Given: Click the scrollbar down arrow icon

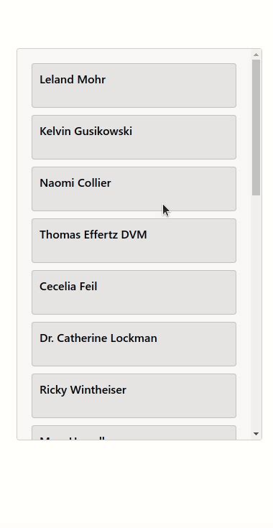Looking at the screenshot, I should (256, 434).
